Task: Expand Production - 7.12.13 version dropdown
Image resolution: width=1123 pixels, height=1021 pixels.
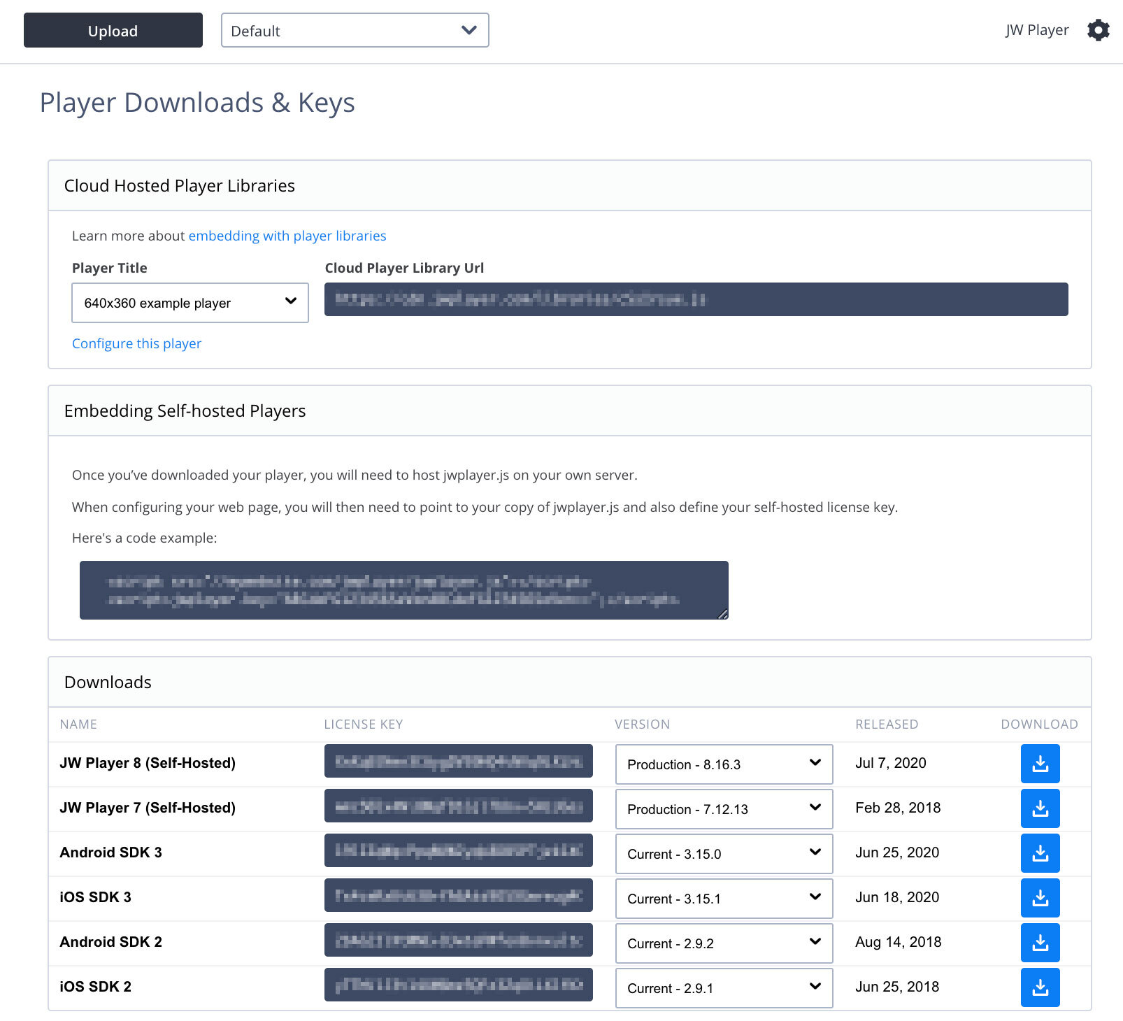Action: coord(724,809)
